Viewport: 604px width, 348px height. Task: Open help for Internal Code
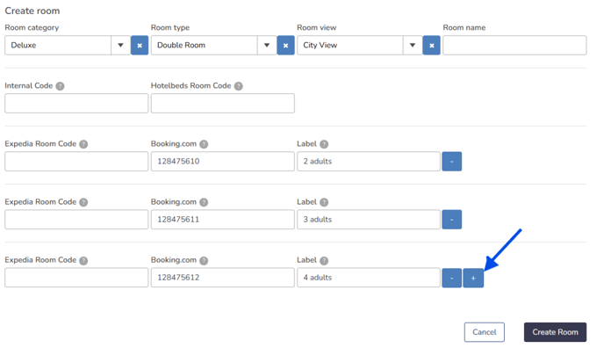pyautogui.click(x=60, y=86)
